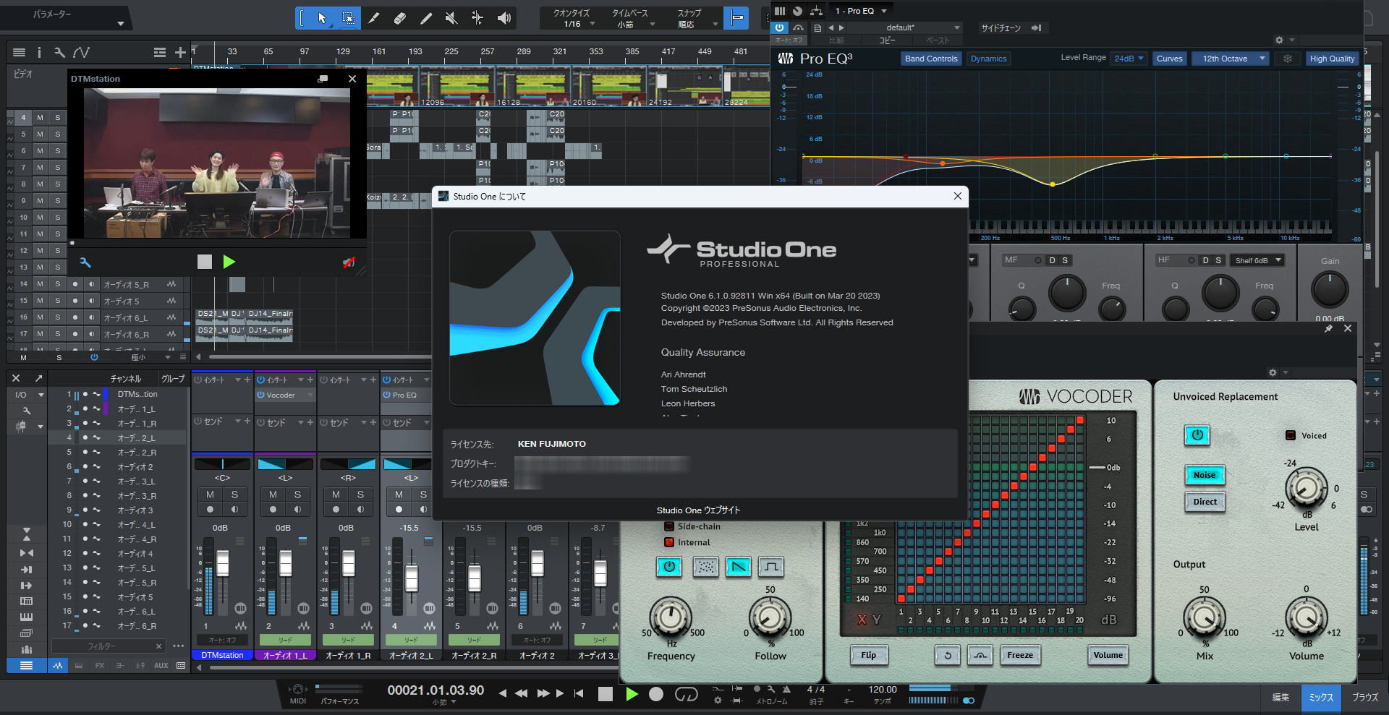Select the Range tool in the toolbar
Screen dimensions: 1389x715
[x=348, y=18]
